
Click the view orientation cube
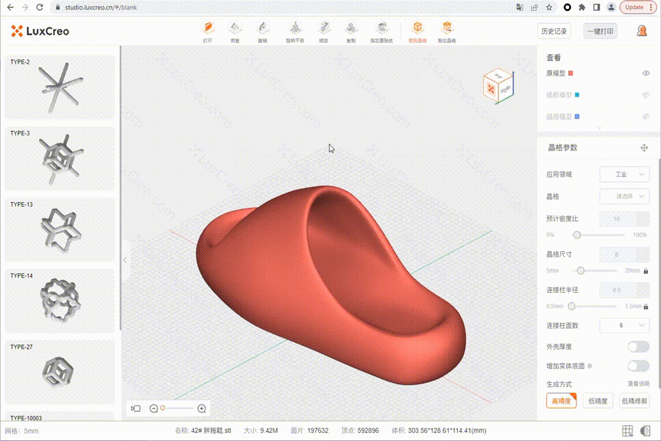click(x=498, y=86)
